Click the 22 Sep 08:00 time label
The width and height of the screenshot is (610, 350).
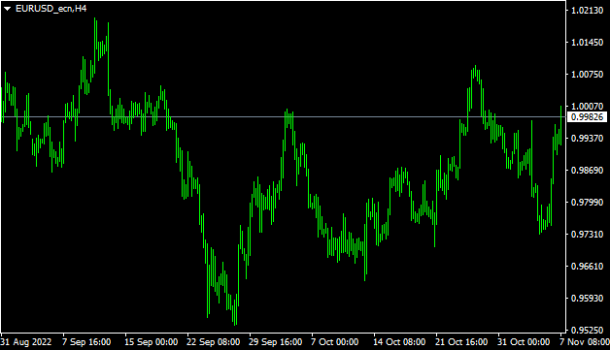pos(213,342)
